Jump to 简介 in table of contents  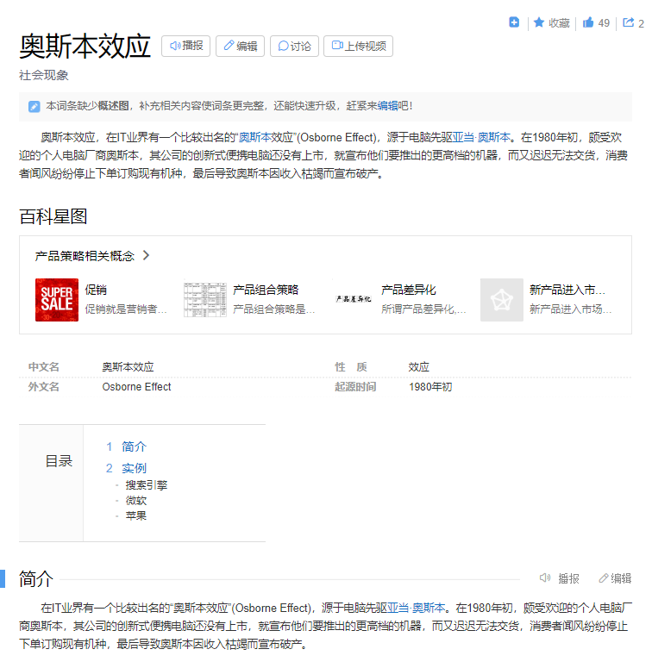click(x=134, y=446)
